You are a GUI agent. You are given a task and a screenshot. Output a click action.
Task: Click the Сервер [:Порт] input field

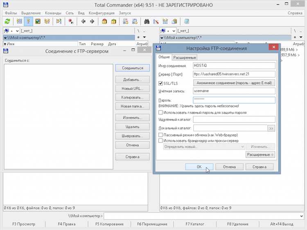234,74
